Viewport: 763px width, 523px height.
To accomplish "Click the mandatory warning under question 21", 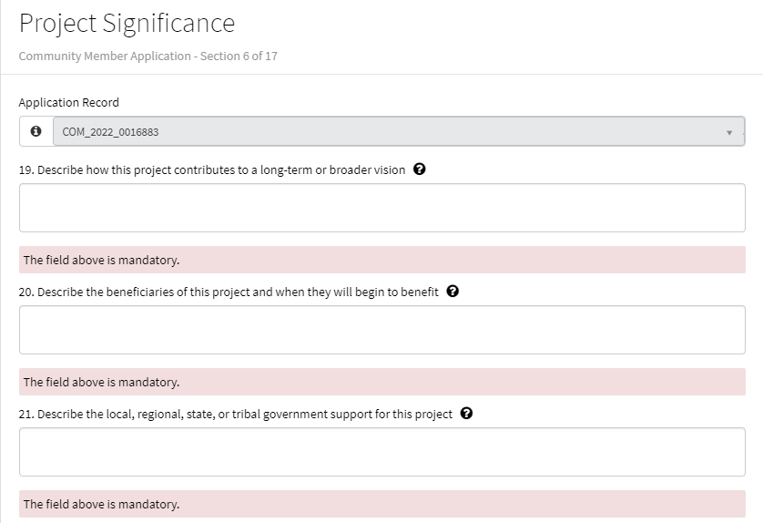I will coord(381,504).
